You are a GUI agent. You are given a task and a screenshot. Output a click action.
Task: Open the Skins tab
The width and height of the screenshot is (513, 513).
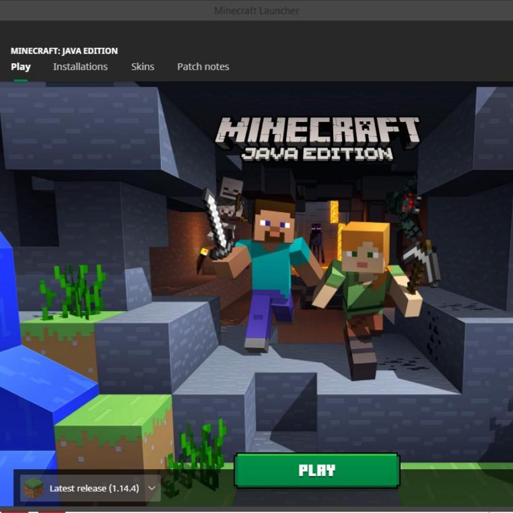click(x=142, y=66)
